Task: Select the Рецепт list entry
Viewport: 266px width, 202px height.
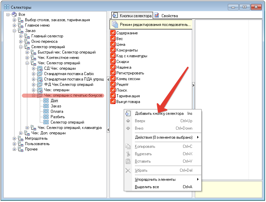Action: point(122,85)
